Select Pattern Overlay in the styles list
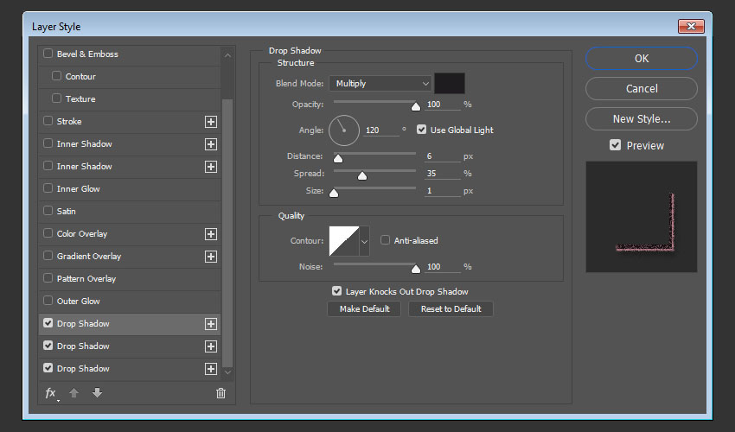The width and height of the screenshot is (735, 432). point(86,279)
